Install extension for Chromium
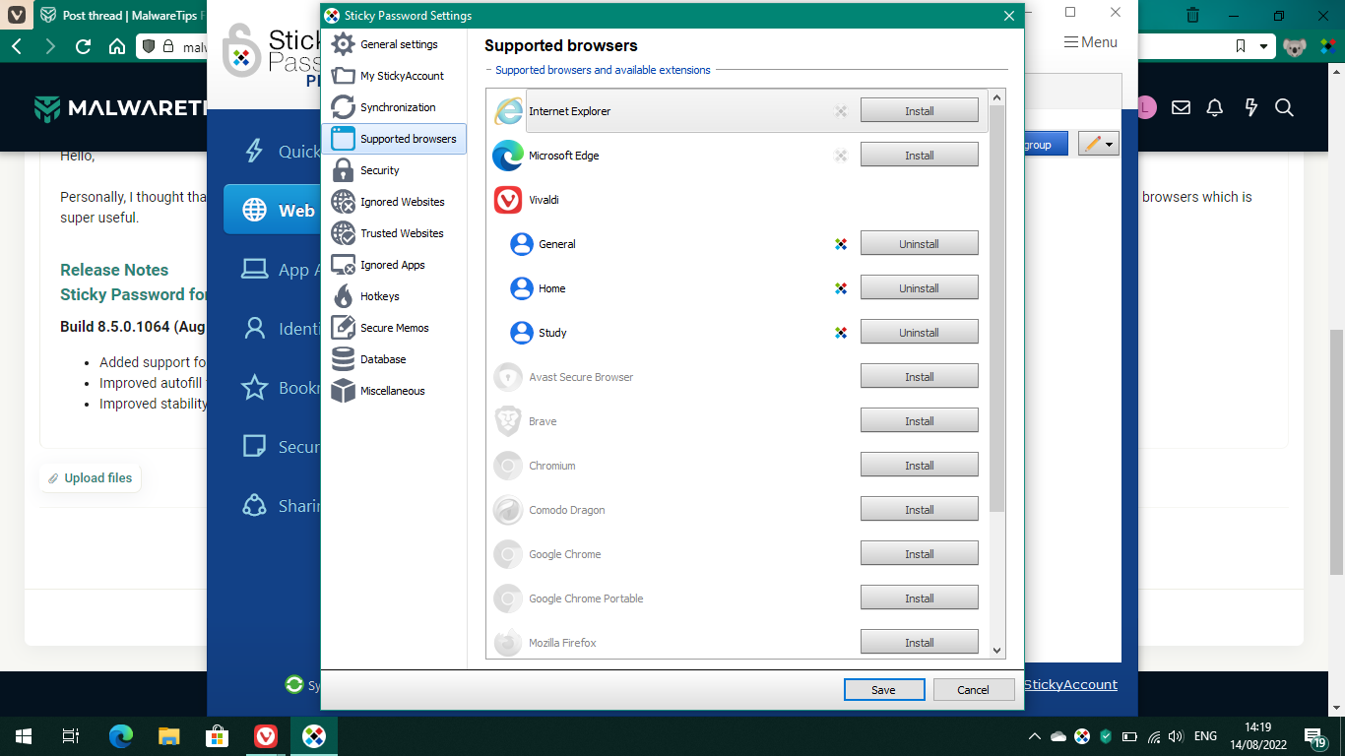The width and height of the screenshot is (1345, 756). coord(920,466)
